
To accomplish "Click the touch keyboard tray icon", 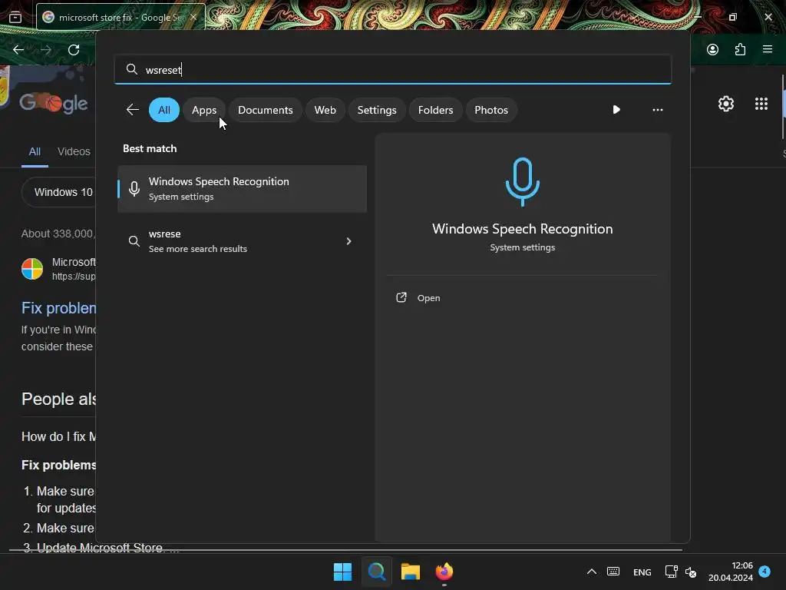I will click(x=613, y=572).
